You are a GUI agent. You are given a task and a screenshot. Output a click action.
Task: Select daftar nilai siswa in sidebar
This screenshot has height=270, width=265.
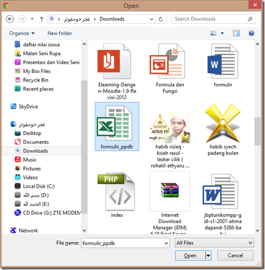tap(37, 45)
